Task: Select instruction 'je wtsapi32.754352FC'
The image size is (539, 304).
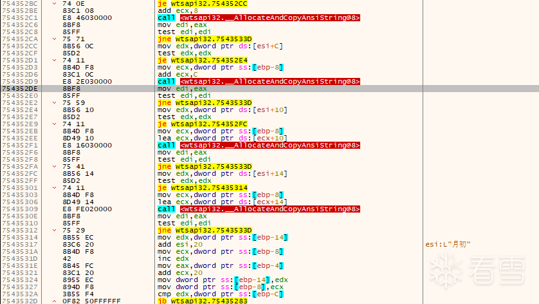Action: pos(203,124)
